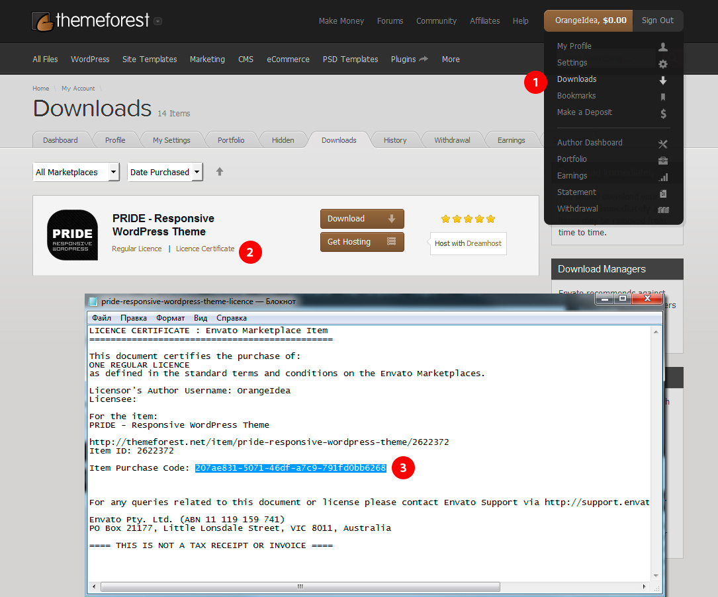Click the Make a Deposit dollar icon
The height and width of the screenshot is (597, 718).
(663, 113)
